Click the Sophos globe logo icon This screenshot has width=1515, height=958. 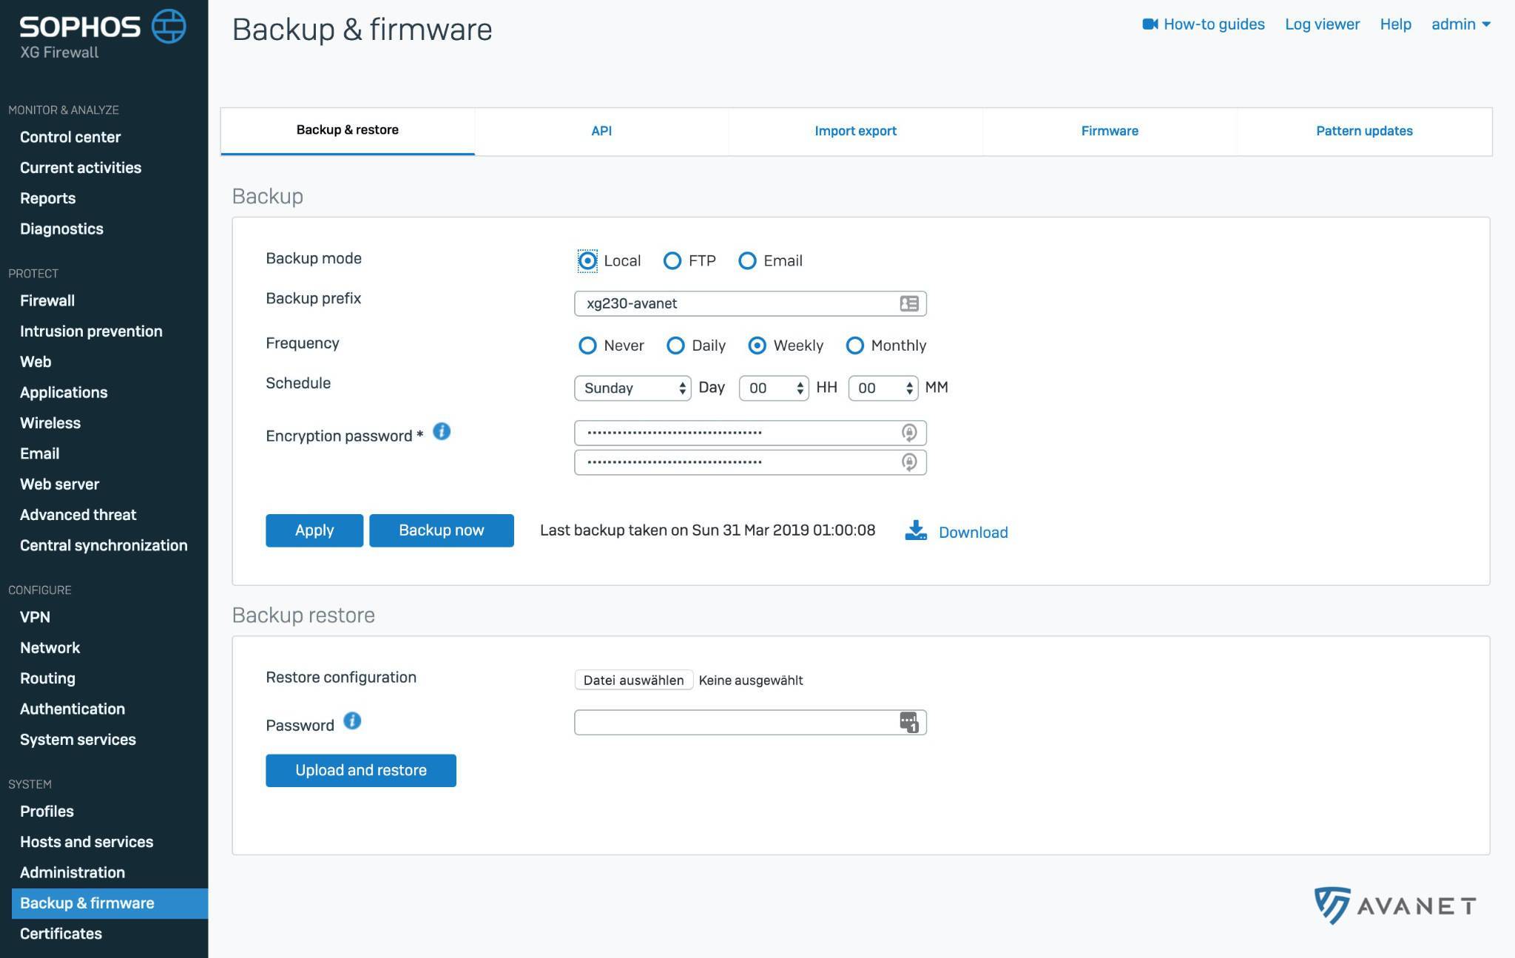click(x=169, y=27)
